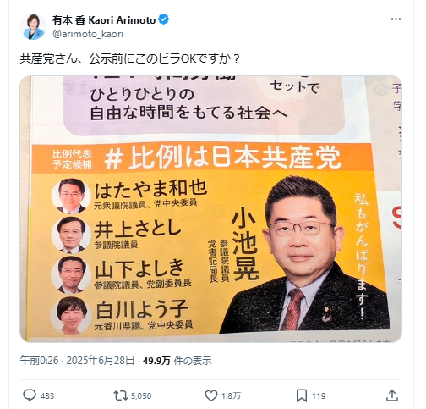Viewport: 426px width, 409px height.
Task: Click the reply count 483
Action: coord(47,395)
